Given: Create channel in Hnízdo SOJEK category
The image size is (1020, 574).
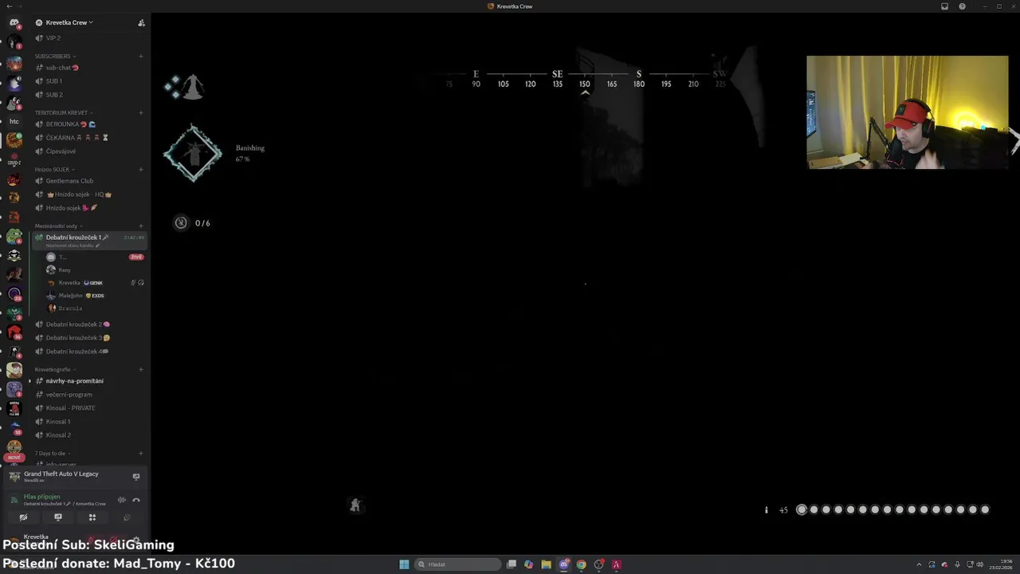Looking at the screenshot, I should point(141,169).
